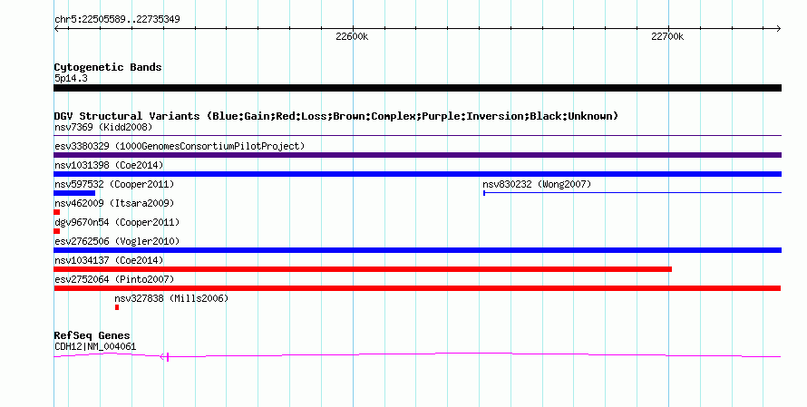Open the RefSeq Genes track title

point(92,335)
